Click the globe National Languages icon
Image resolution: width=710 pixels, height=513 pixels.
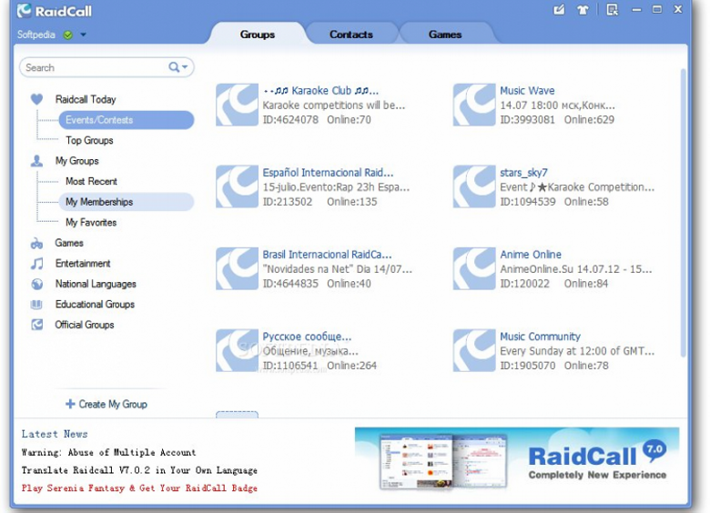tap(36, 284)
